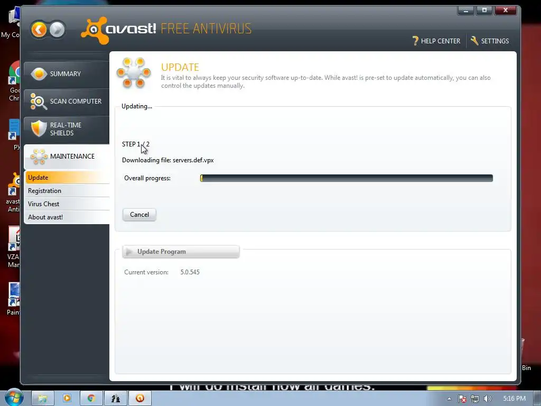Click the large Update header icon

pyautogui.click(x=134, y=73)
